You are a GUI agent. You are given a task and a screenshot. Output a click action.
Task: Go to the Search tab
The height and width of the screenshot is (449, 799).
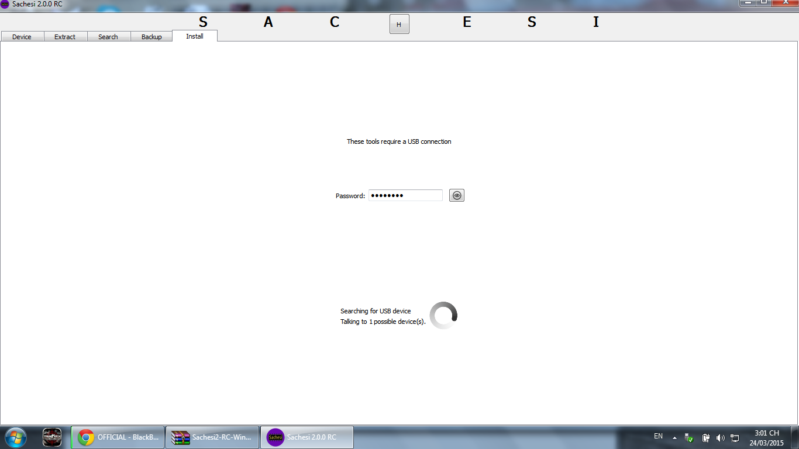(108, 36)
